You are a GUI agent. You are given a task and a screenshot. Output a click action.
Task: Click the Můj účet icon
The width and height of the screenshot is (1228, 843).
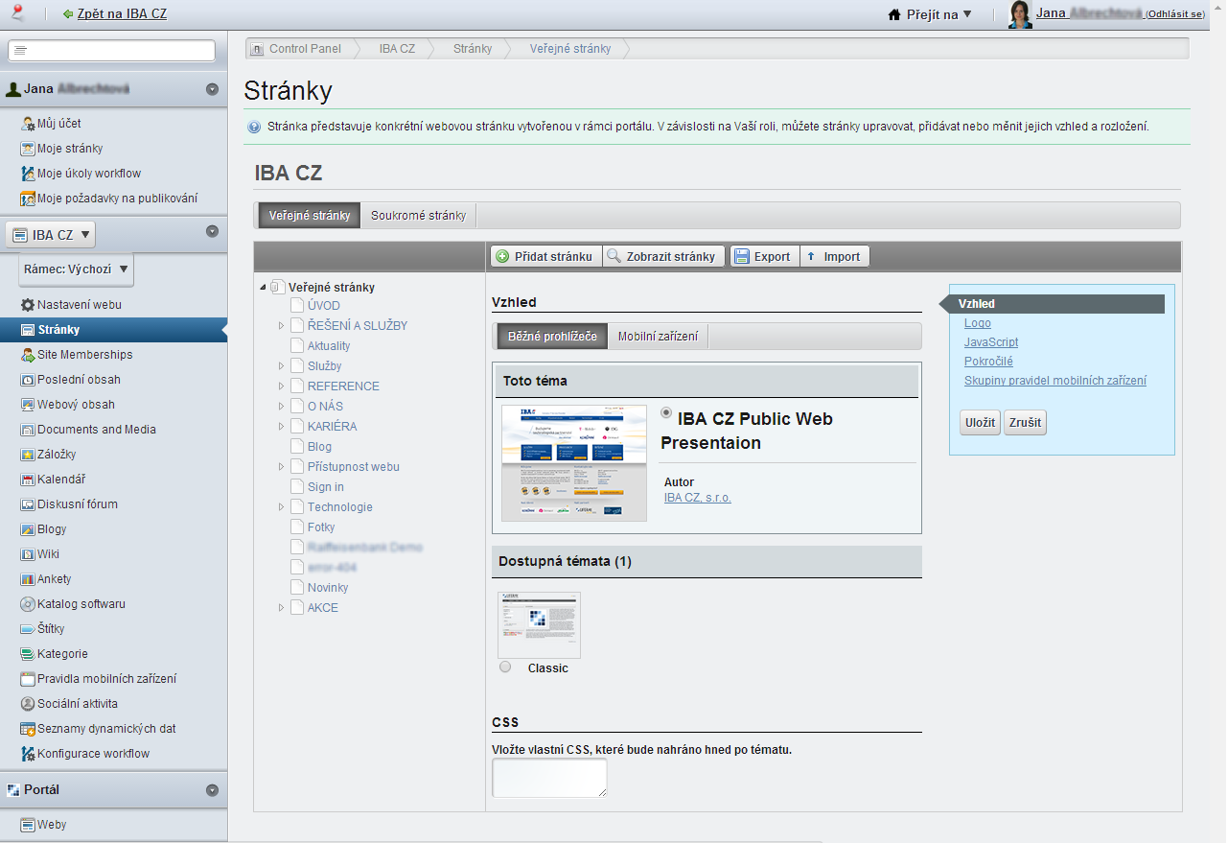pos(28,124)
